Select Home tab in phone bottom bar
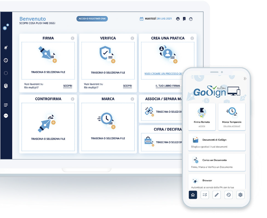 tap(193, 195)
